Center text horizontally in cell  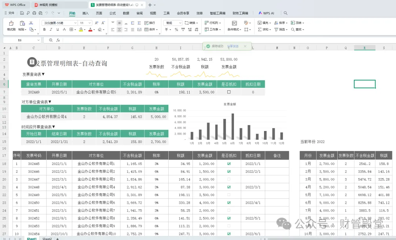119,30
